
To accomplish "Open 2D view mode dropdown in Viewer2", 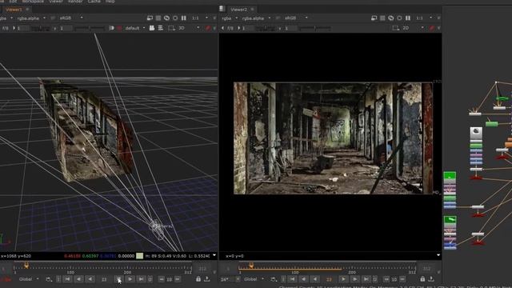I will point(413,29).
